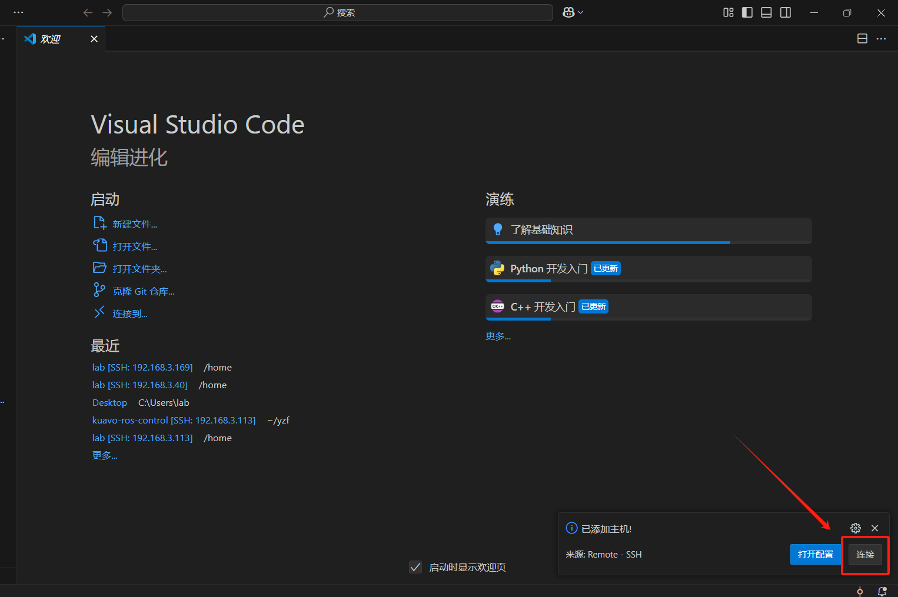The width and height of the screenshot is (898, 597).
Task: Toggle the secondary side bar icon
Action: pos(785,12)
